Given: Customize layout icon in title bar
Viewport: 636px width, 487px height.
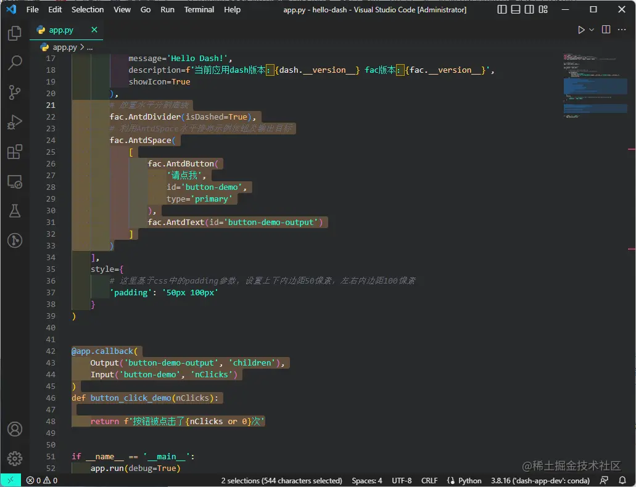Looking at the screenshot, I should (x=543, y=9).
